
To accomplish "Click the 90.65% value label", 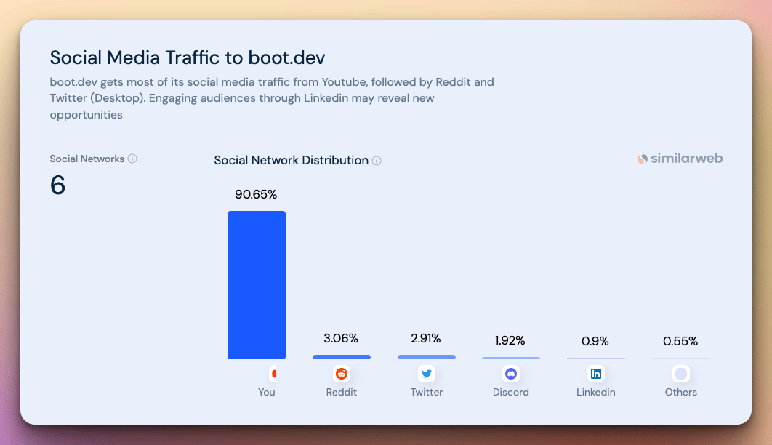I will pos(256,194).
